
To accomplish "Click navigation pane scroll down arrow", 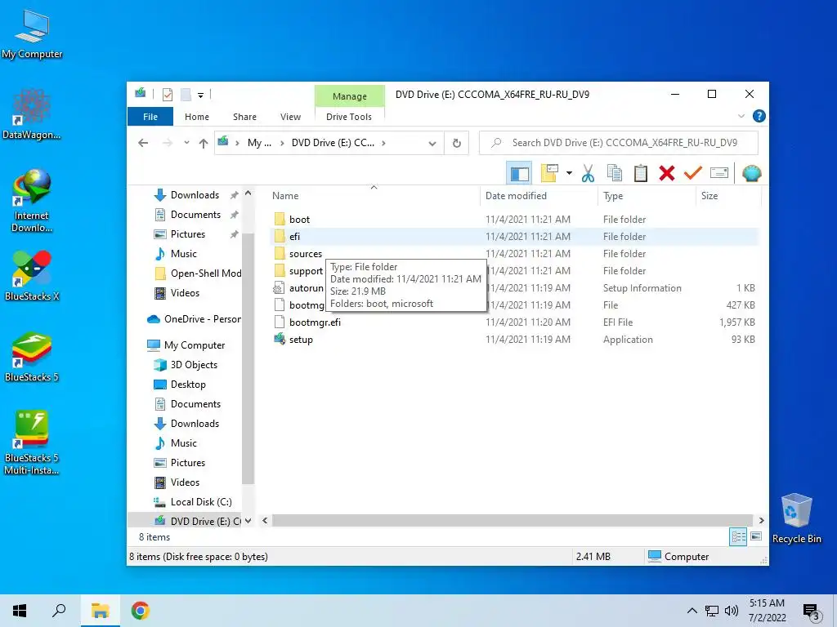I will pos(248,521).
